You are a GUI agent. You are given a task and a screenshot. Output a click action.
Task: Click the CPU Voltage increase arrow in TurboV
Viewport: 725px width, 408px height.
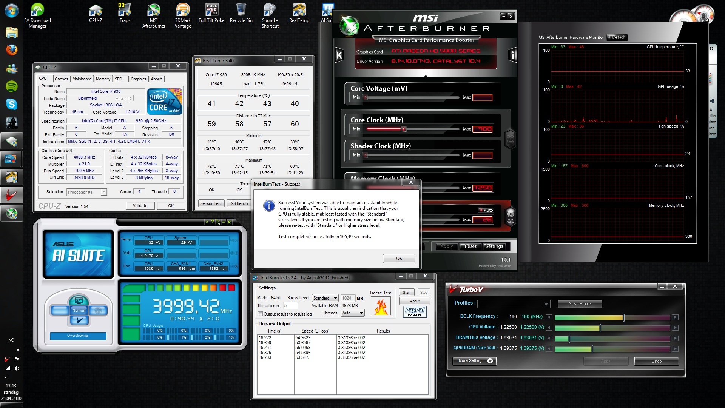click(x=675, y=328)
